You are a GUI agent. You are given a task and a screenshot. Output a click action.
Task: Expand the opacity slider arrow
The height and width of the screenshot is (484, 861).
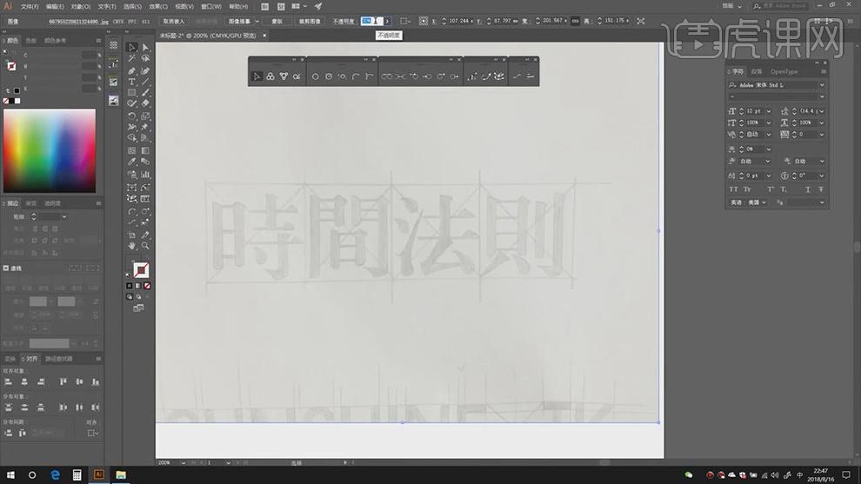click(387, 21)
